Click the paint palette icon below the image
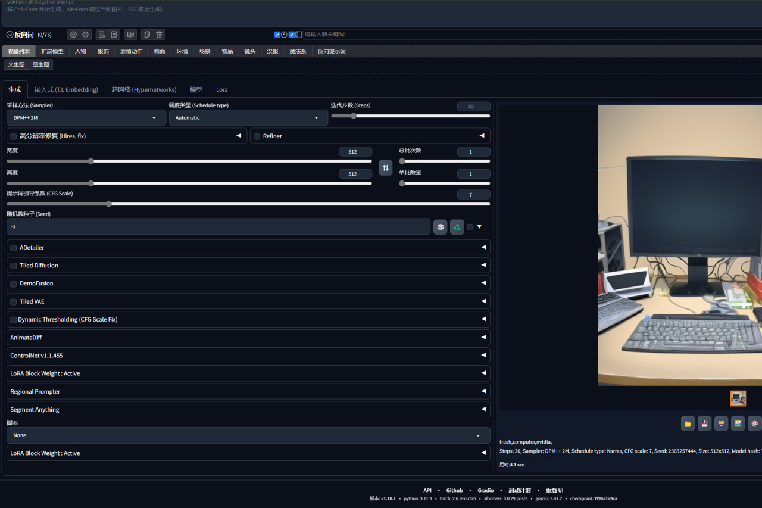The height and width of the screenshot is (508, 762). pos(755,423)
